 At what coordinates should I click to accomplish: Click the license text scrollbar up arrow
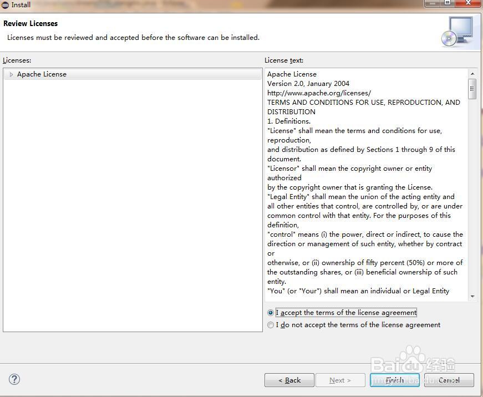[x=472, y=74]
